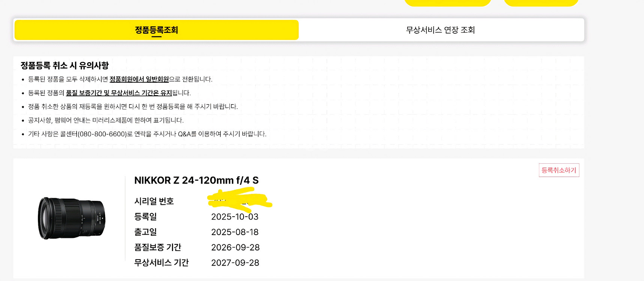Click the 시리얼 번호 label
Image resolution: width=644 pixels, height=281 pixels.
pos(154,202)
